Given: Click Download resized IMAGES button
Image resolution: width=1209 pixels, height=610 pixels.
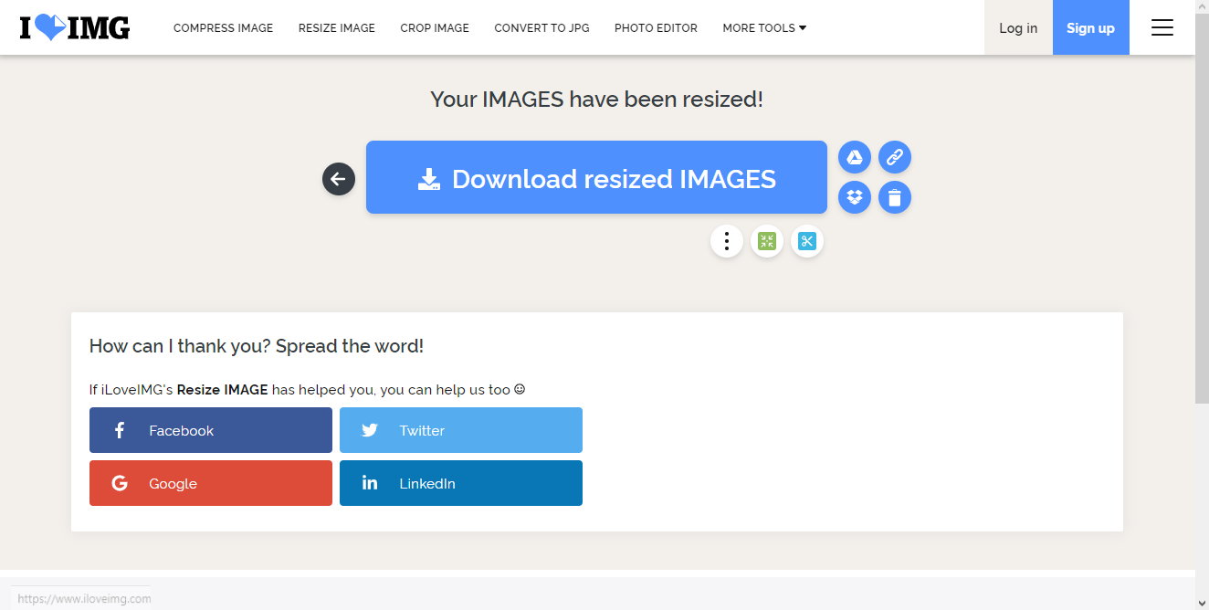Looking at the screenshot, I should click(596, 178).
